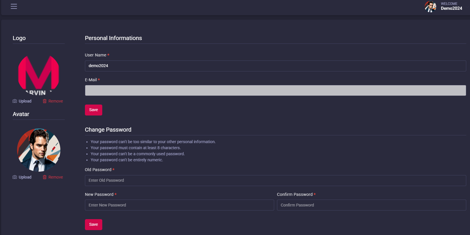Open the Demo2024 welcome user menu

(x=451, y=6)
